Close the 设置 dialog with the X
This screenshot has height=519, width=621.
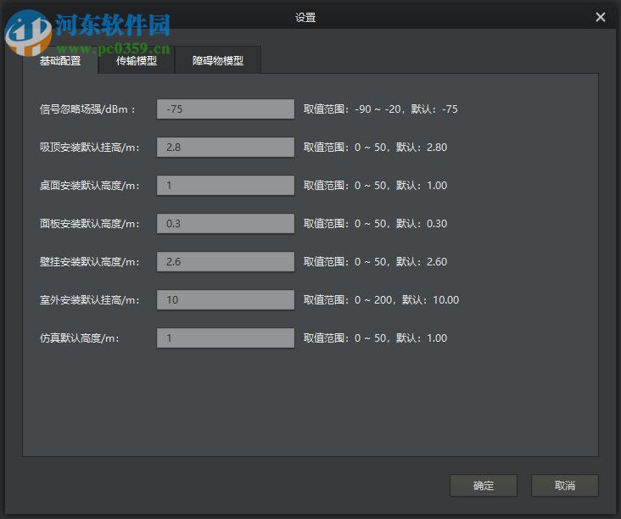pyautogui.click(x=600, y=17)
